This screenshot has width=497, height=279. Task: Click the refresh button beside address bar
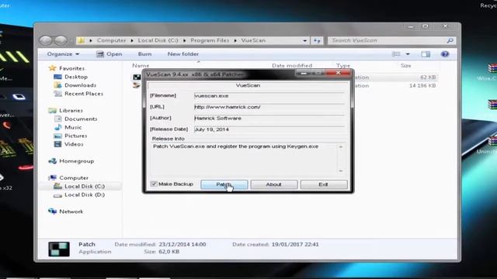coord(317,40)
